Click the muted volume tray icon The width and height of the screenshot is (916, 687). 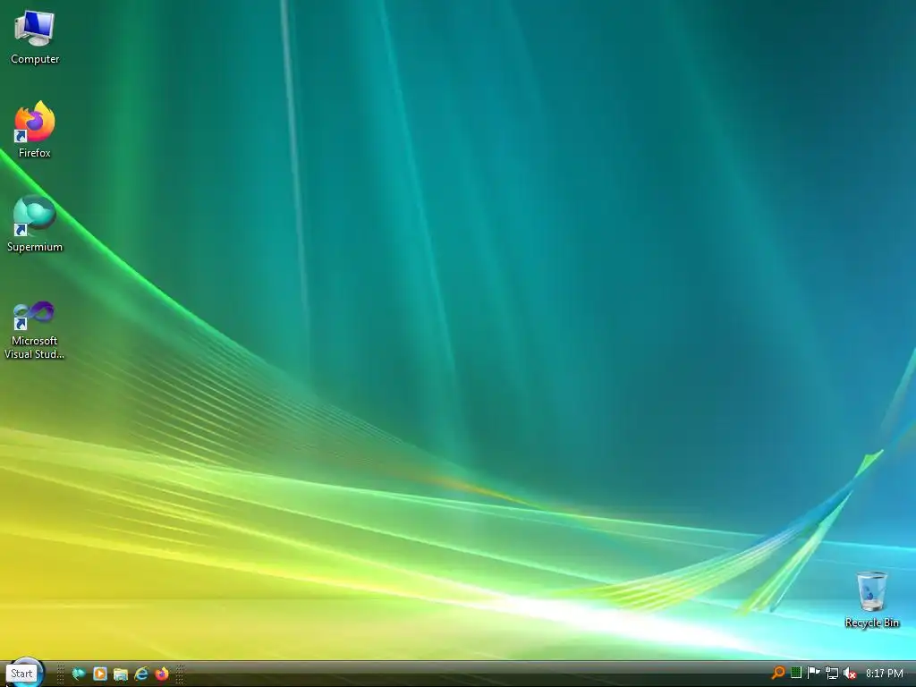point(850,673)
